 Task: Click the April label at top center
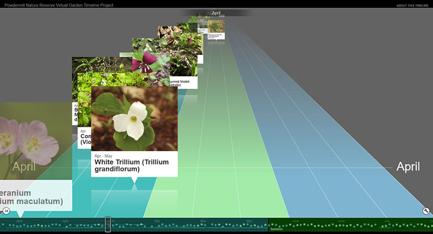[x=216, y=13]
